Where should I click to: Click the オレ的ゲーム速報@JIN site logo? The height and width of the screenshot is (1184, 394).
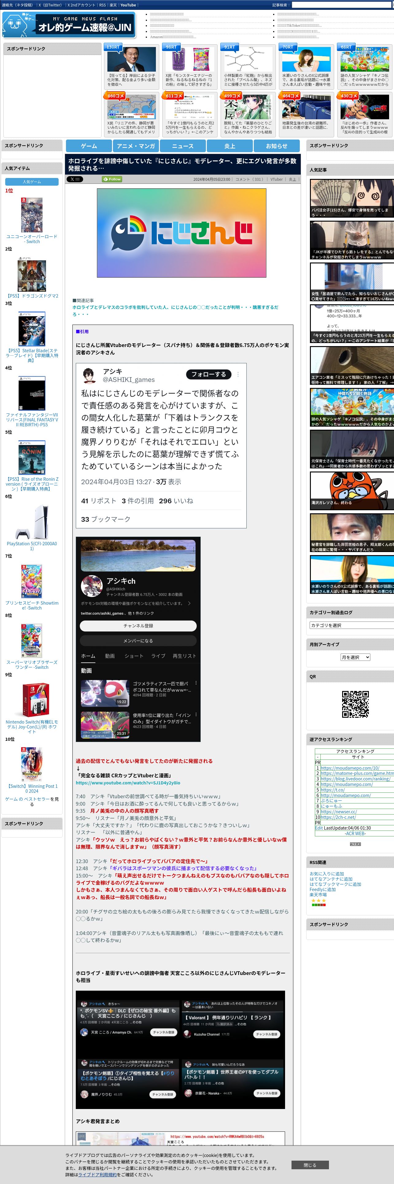(x=69, y=25)
